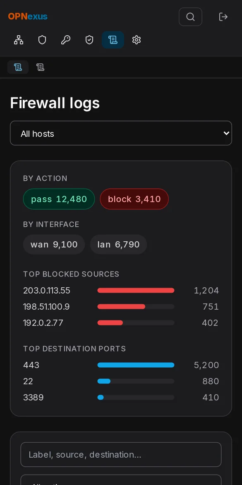Filter by block 3,410 chip
The width and height of the screenshot is (242, 485).
click(134, 199)
